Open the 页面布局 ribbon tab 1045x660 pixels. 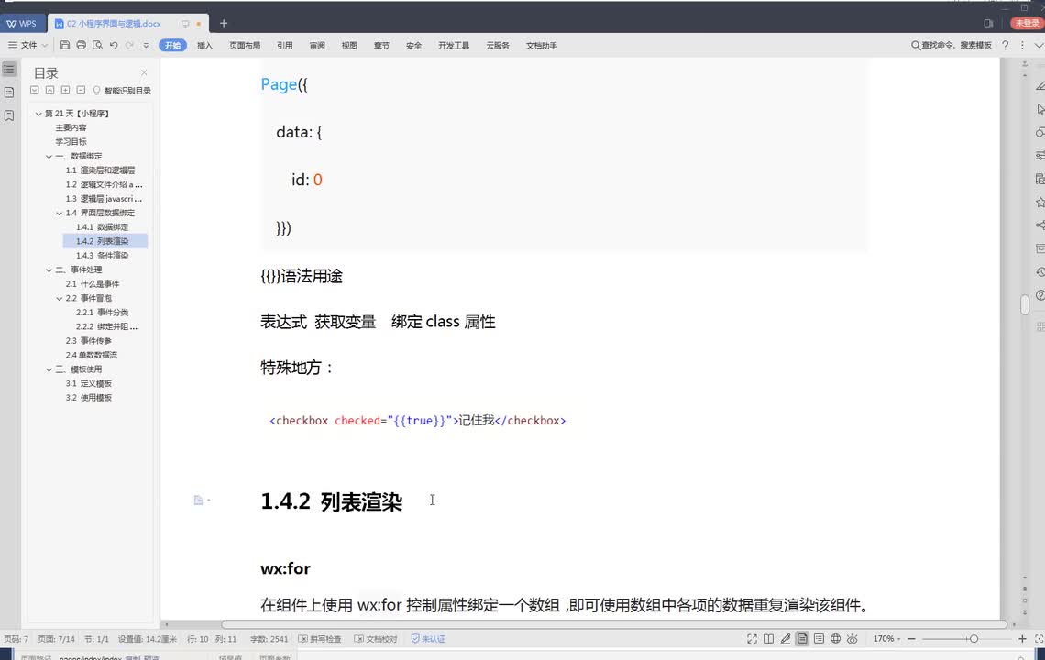pos(245,45)
